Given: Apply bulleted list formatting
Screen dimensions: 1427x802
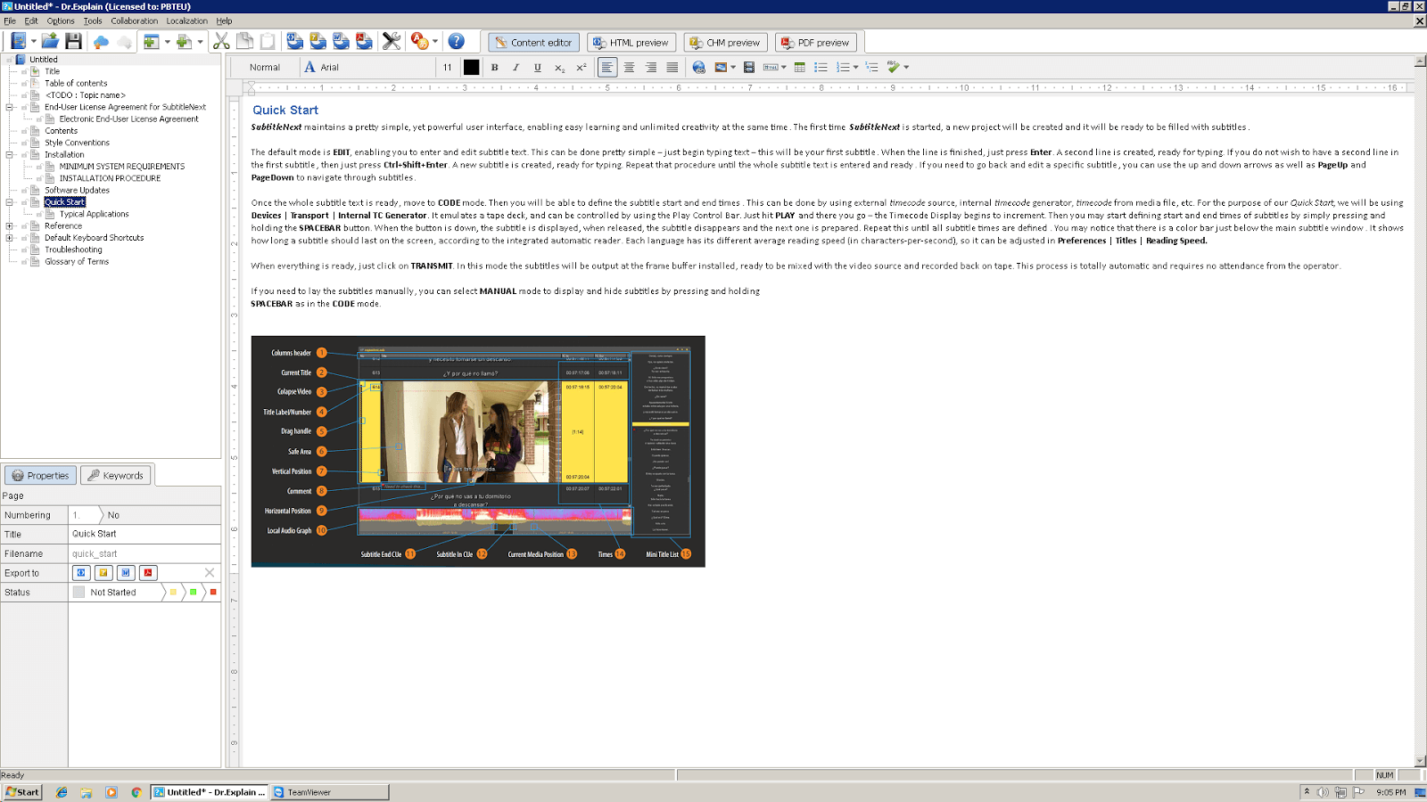Looking at the screenshot, I should point(821,67).
